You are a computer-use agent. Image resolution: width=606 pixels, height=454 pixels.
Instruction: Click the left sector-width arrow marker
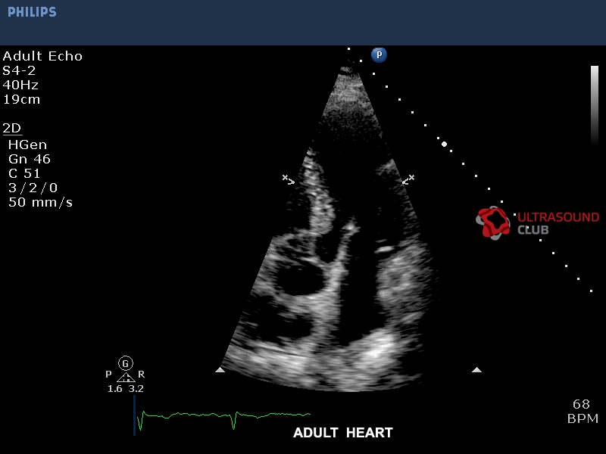tap(289, 179)
